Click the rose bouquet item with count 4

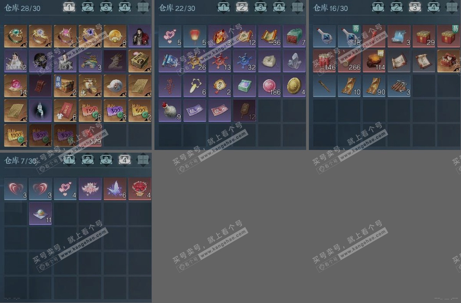pyautogui.click(x=140, y=189)
